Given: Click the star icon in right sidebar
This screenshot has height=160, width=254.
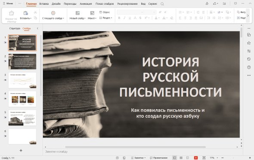Looking at the screenshot, I should pyautogui.click(x=249, y=43).
